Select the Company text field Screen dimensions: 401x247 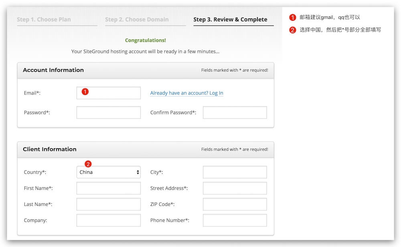pyautogui.click(x=109, y=220)
